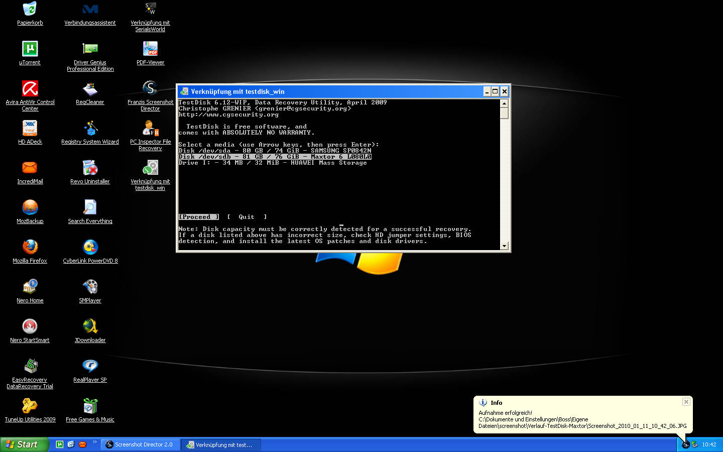Viewport: 723px width, 452px height.
Task: Switch to Screenshot Director 2.0 taskbar button
Action: (141, 444)
